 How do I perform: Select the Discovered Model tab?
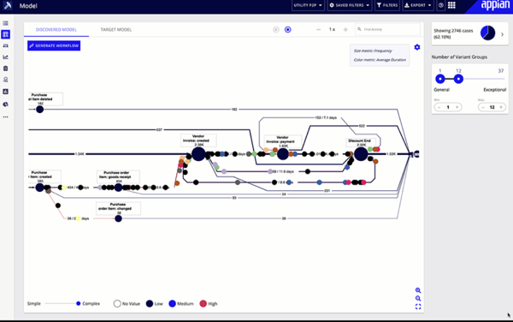click(x=56, y=29)
